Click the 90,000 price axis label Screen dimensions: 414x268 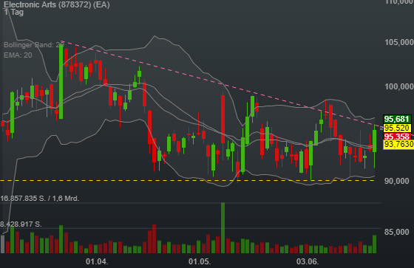(397, 181)
